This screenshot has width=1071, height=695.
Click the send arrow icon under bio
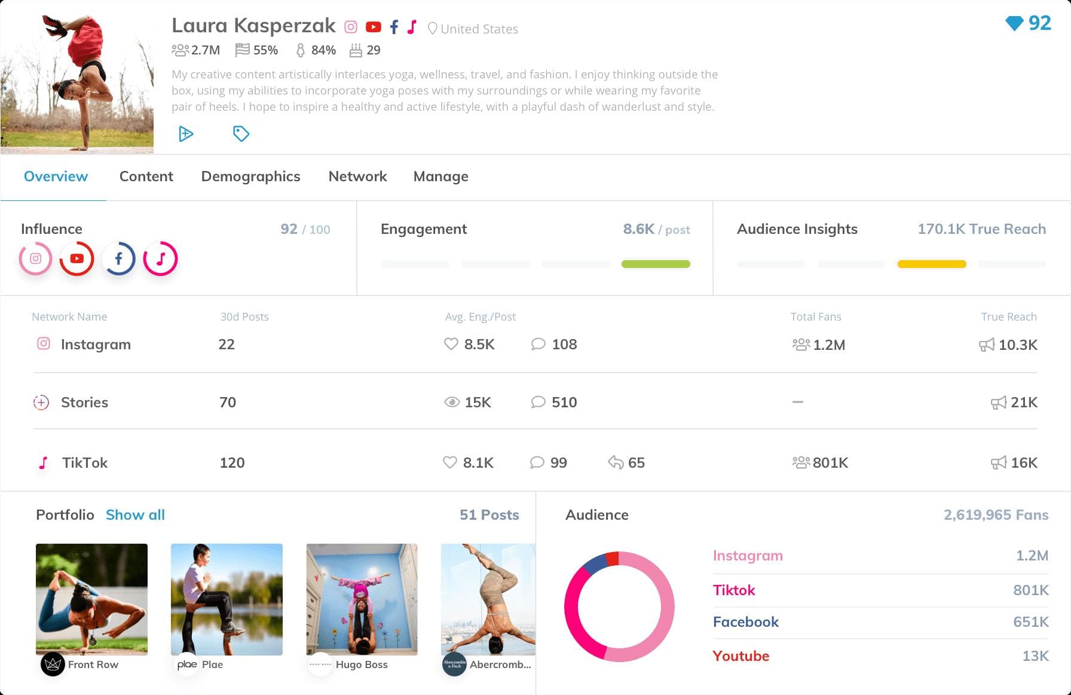point(186,134)
